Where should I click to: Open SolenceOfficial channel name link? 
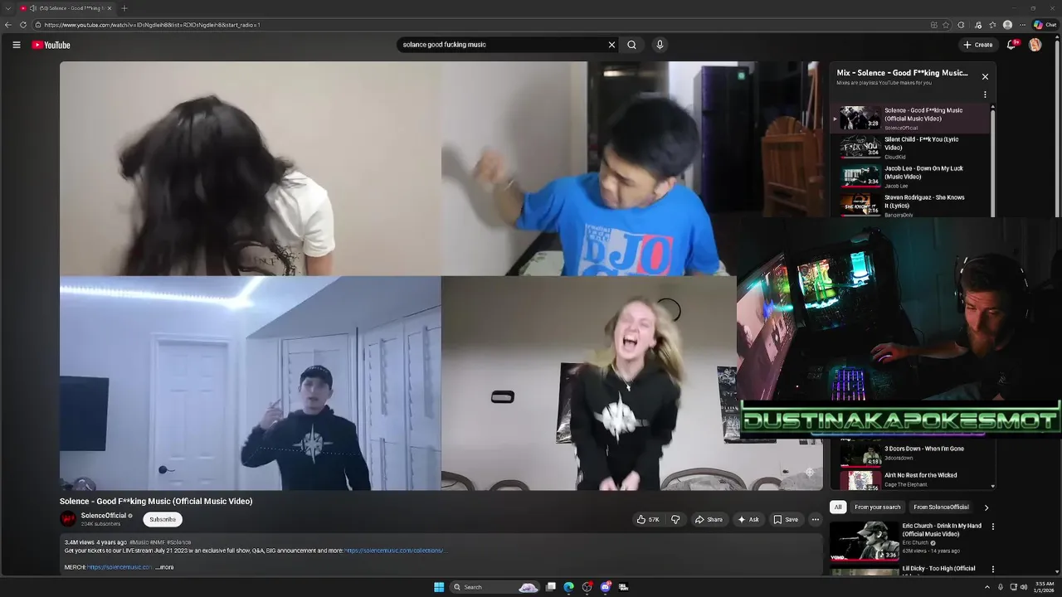pyautogui.click(x=104, y=516)
